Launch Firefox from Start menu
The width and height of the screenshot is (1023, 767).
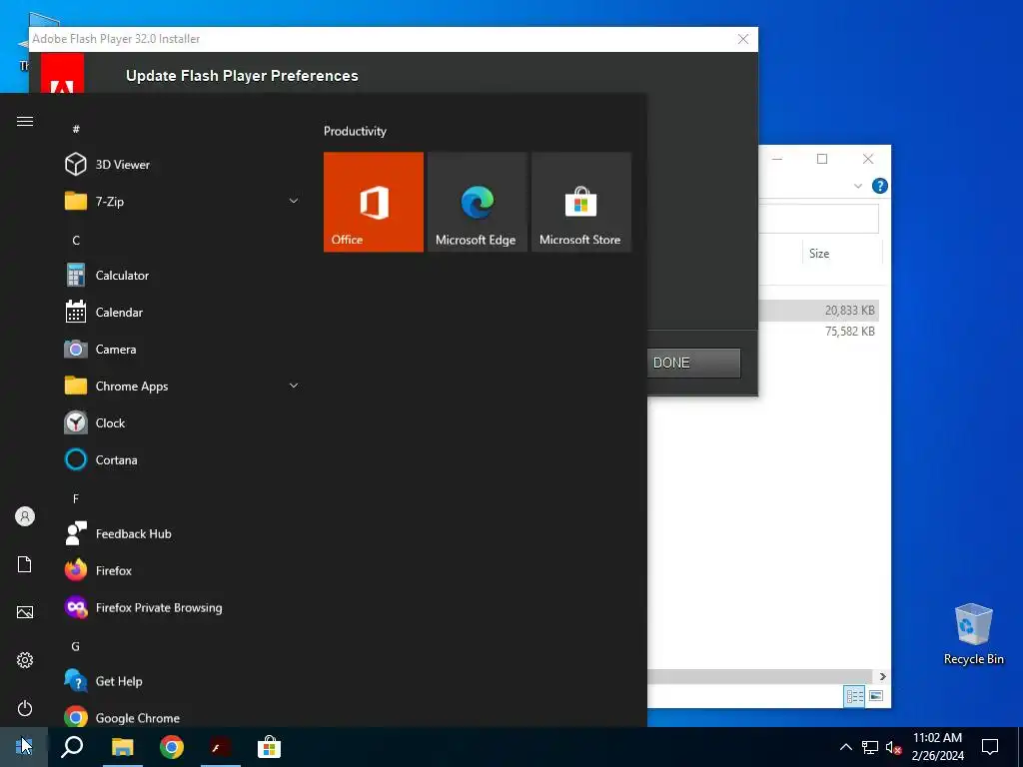click(x=183, y=570)
